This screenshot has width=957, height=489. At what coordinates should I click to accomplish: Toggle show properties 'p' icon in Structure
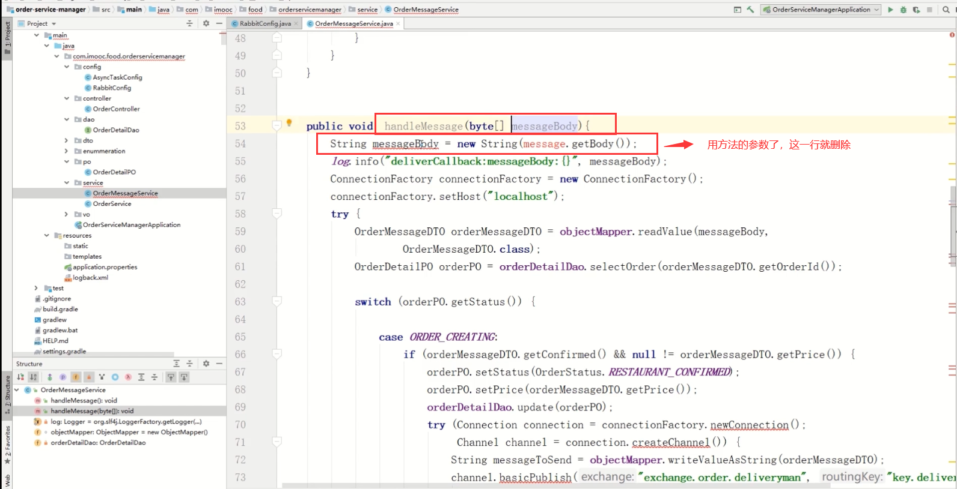coord(63,377)
